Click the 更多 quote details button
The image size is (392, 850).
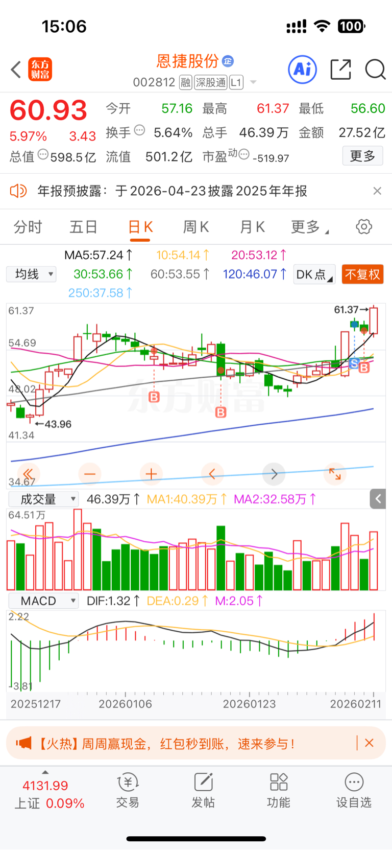pos(362,156)
